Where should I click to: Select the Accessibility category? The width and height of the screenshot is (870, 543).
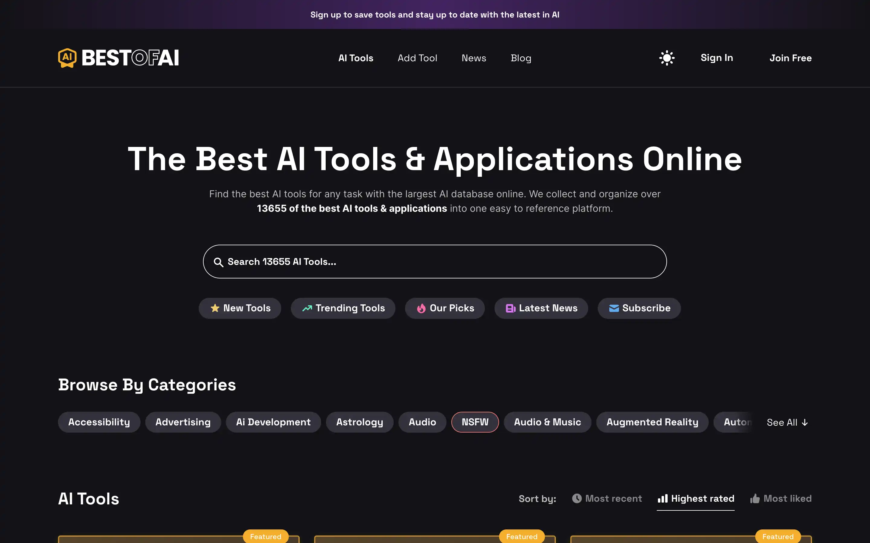[x=99, y=422]
